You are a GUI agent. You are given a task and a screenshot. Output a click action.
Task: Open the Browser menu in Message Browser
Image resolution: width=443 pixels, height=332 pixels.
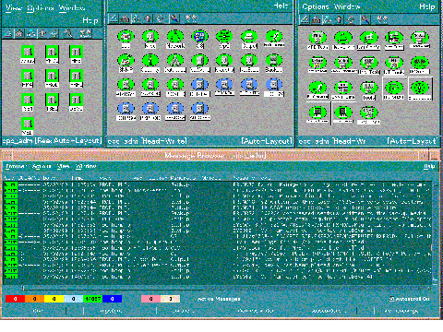[x=17, y=166]
